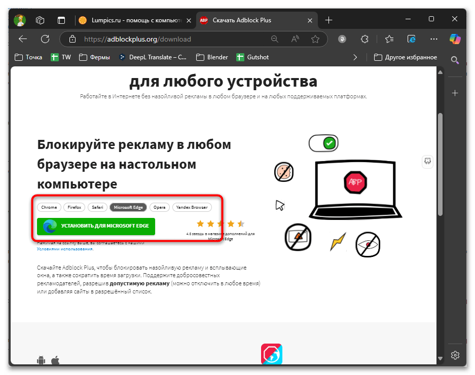
Task: Click the Android icon at page bottom
Action: coord(41,360)
